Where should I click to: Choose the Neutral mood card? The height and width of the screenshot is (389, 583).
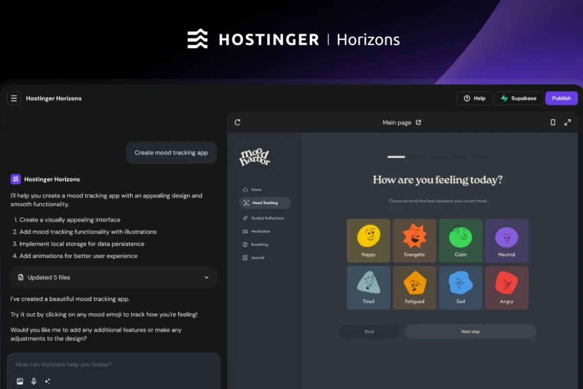[507, 240]
